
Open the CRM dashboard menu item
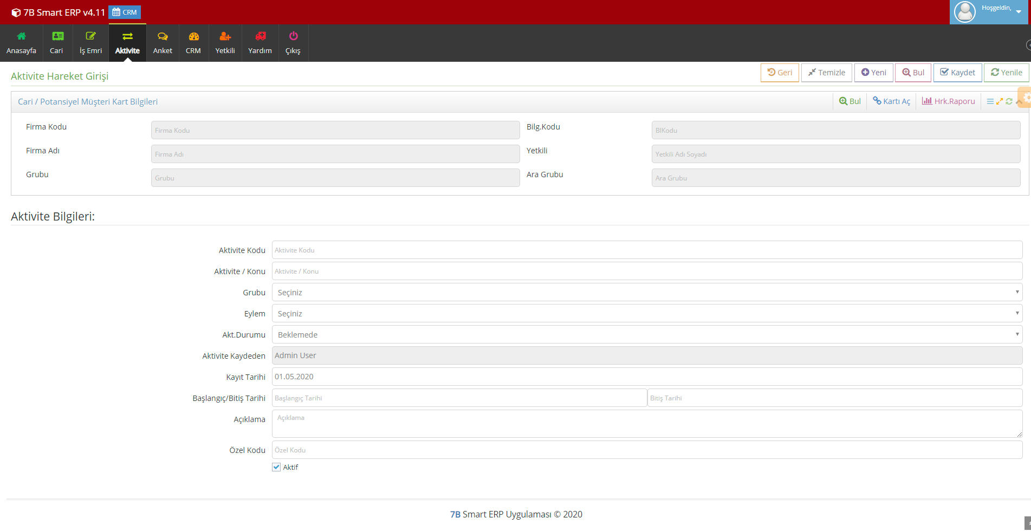click(x=193, y=43)
